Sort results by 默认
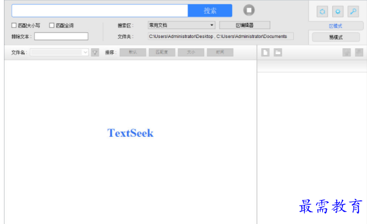 (133, 52)
